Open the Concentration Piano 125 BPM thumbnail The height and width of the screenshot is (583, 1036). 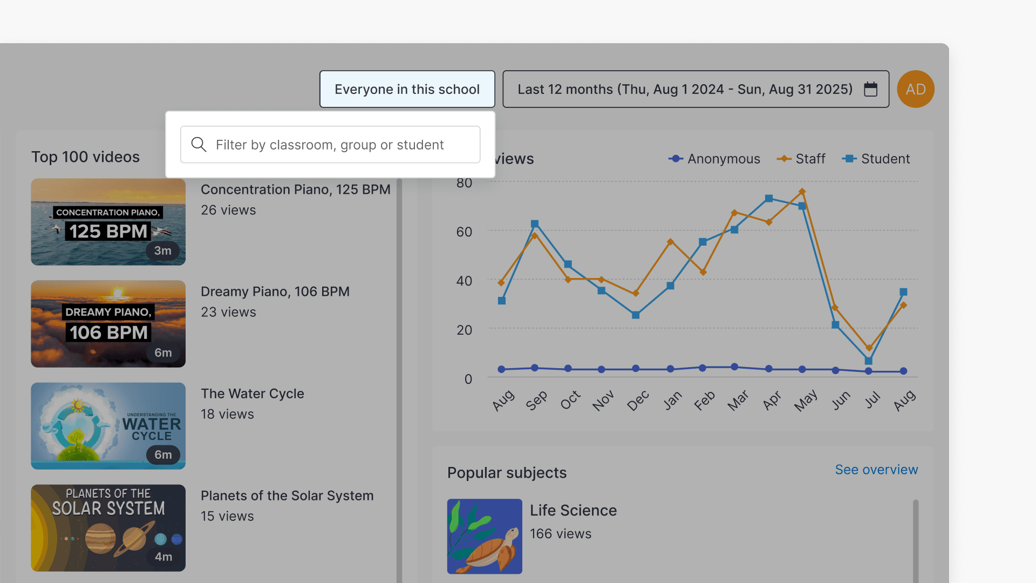pos(108,222)
